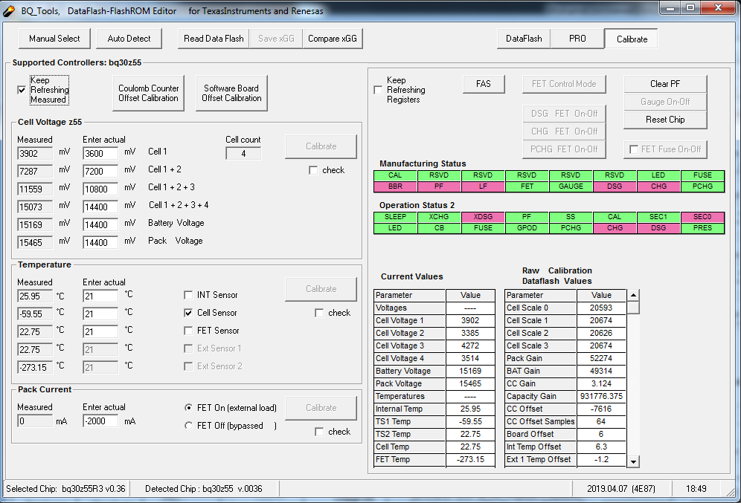Tick the Cell Voltage check box

tap(313, 170)
